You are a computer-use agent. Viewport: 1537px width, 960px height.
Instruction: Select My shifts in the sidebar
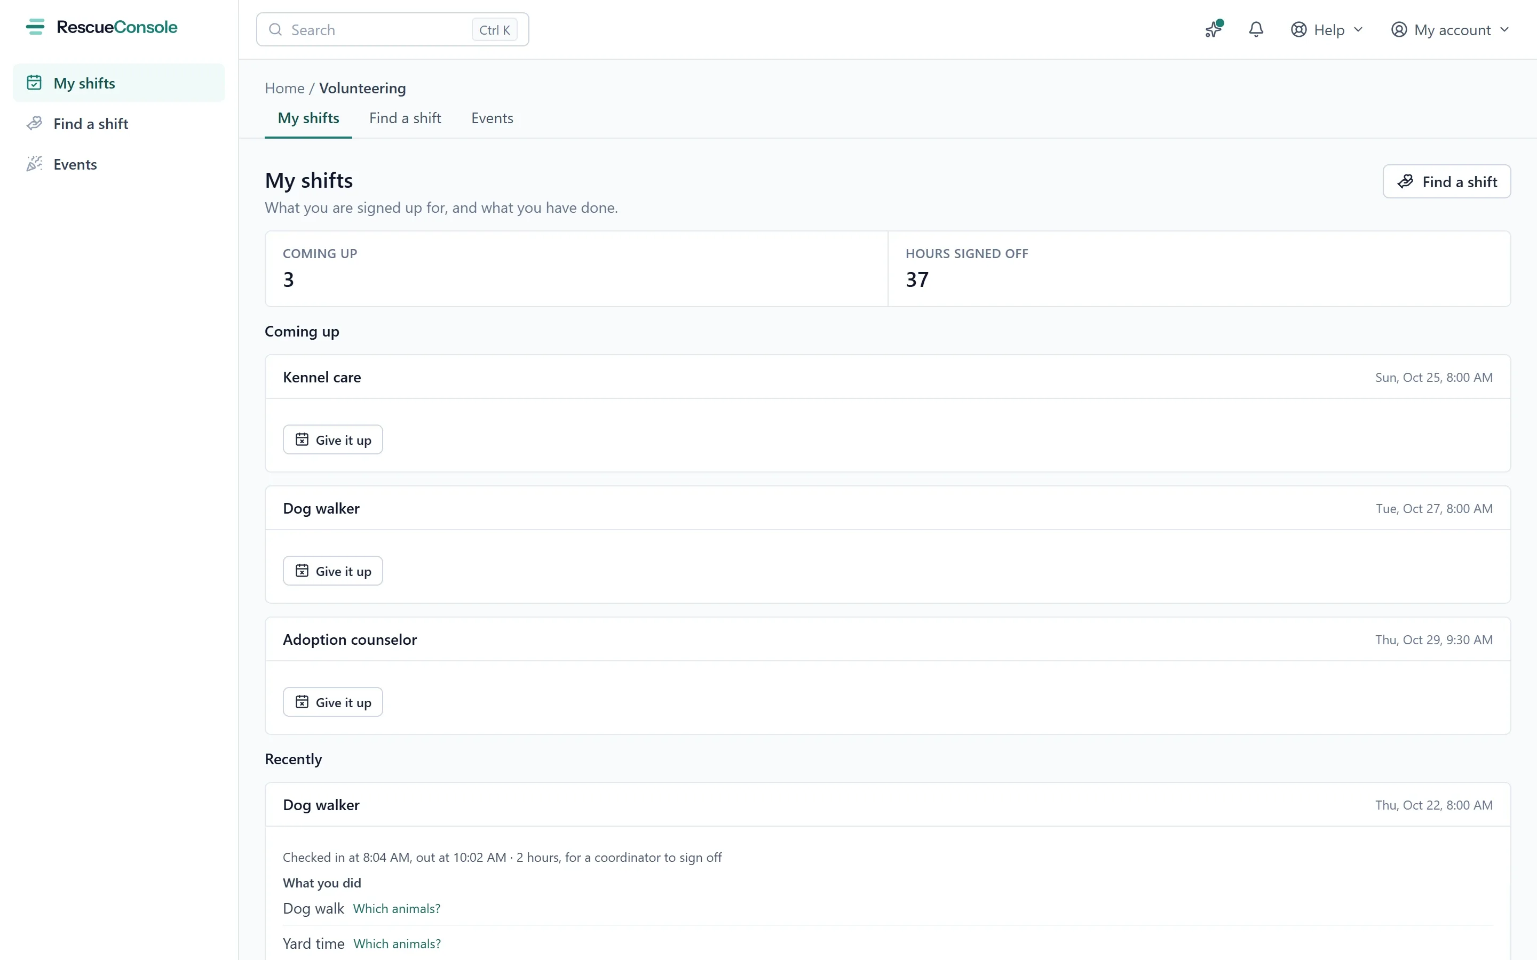tap(119, 83)
